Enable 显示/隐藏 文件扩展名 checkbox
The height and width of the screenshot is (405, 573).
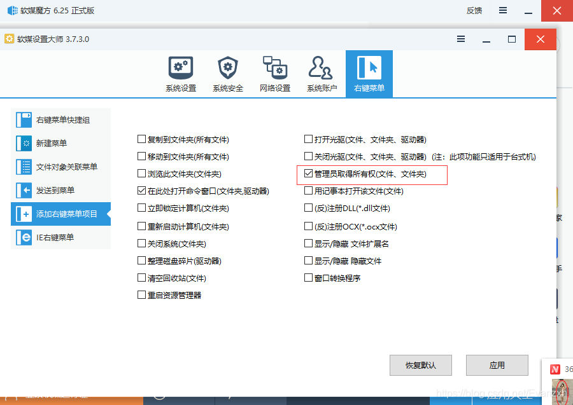[308, 243]
